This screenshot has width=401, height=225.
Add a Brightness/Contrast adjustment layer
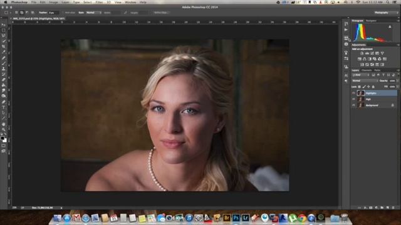362,53
